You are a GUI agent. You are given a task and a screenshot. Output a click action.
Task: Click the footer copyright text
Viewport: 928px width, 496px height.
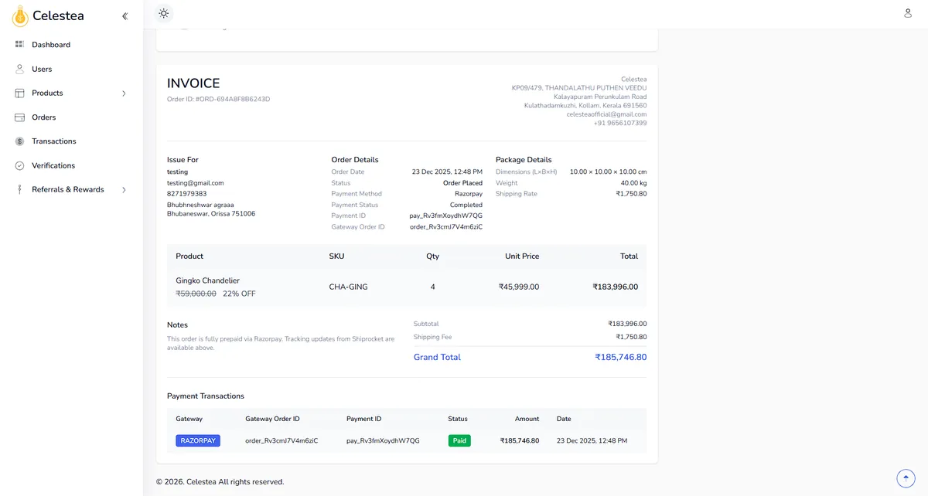tap(220, 481)
